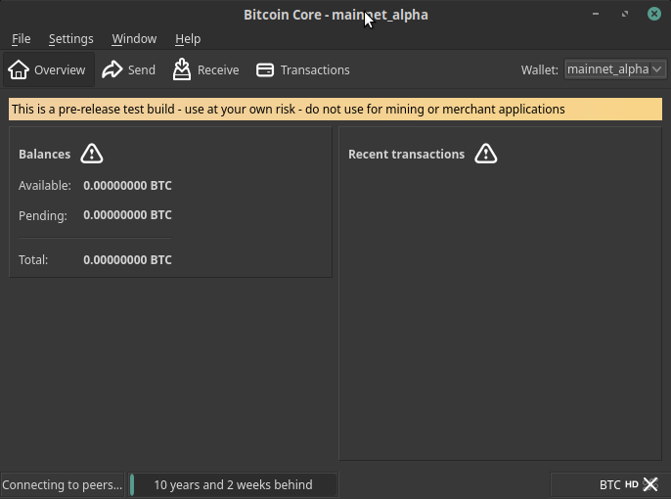Click the Send arrow icon

pyautogui.click(x=112, y=69)
